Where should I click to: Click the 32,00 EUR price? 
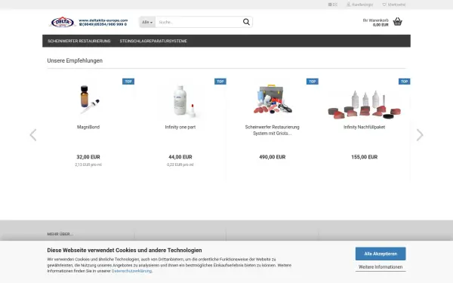(88, 157)
